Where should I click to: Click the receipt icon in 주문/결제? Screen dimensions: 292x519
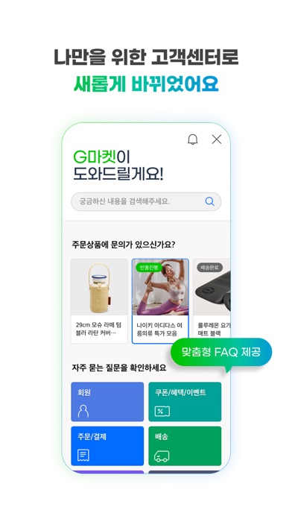[x=83, y=456]
